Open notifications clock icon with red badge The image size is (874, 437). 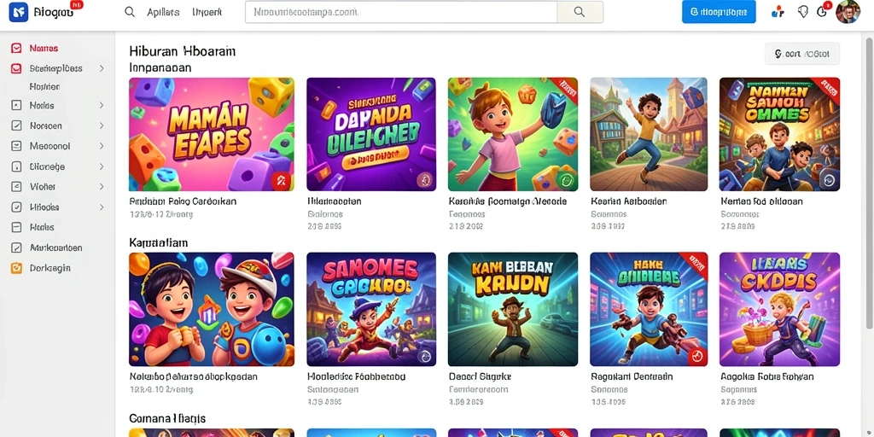[x=822, y=11]
